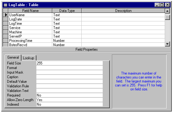Click the scrollbar down arrow

click(167, 44)
